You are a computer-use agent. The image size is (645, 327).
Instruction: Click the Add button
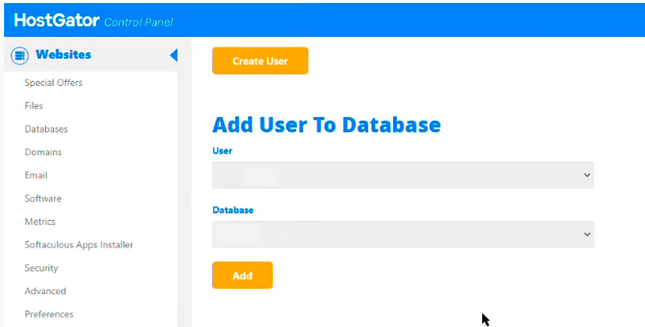point(243,276)
